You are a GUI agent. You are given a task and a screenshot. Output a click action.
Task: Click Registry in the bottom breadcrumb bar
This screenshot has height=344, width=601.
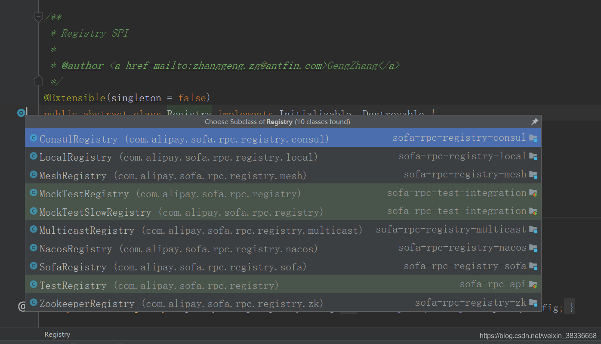coord(57,335)
